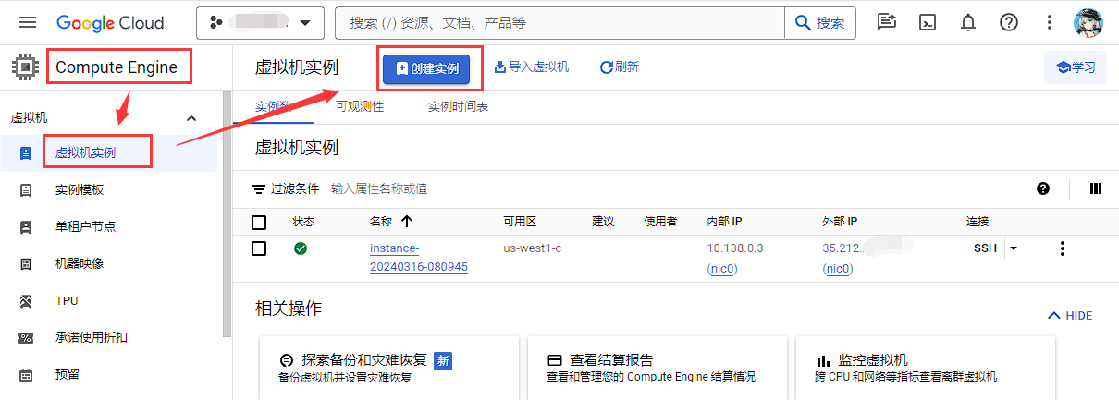This screenshot has height=400, width=1119.
Task: Open the instance row three-dot menu
Action: pos(1063,248)
